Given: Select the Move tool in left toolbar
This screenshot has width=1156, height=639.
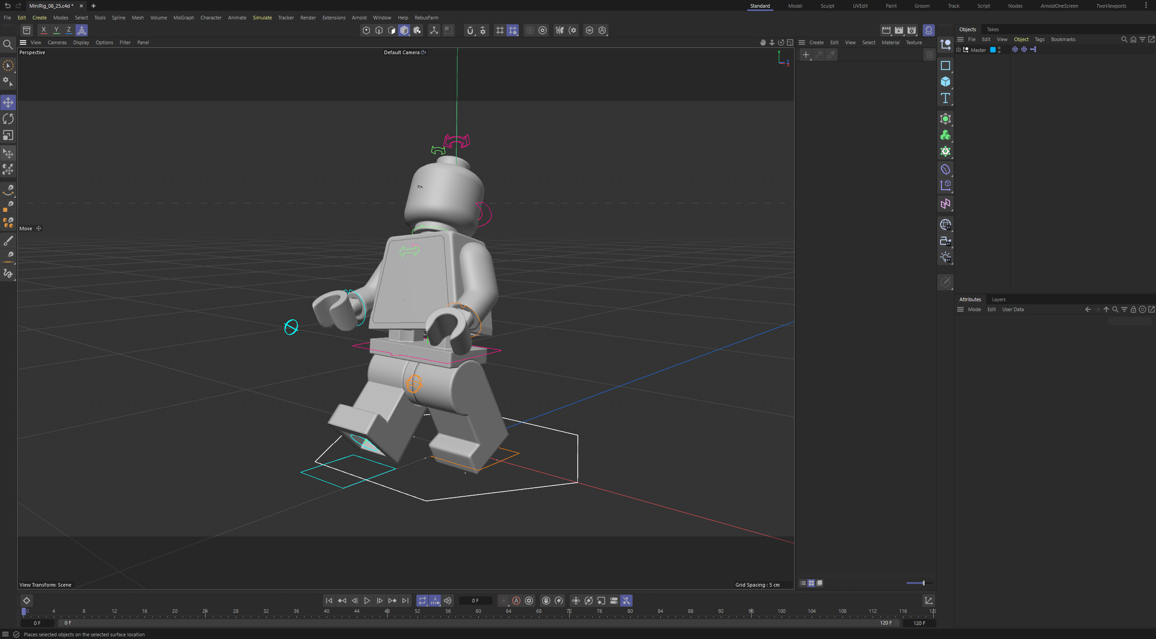Looking at the screenshot, I should [8, 103].
